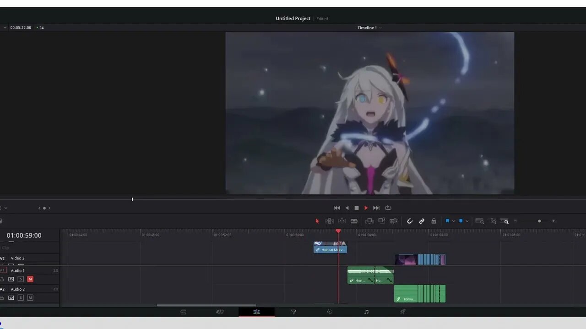Activate the Dynamic Trim Mode tool
This screenshot has width=586, height=329.
click(342, 221)
